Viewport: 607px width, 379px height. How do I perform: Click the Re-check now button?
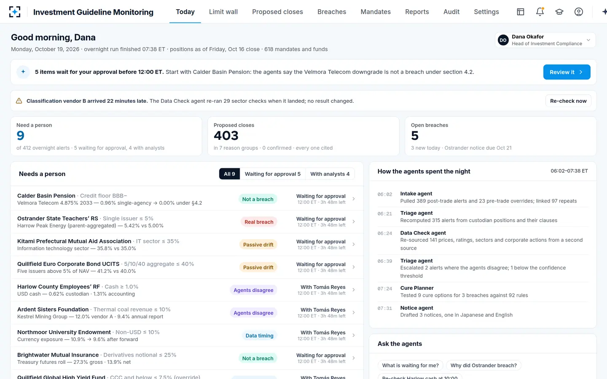coord(568,101)
